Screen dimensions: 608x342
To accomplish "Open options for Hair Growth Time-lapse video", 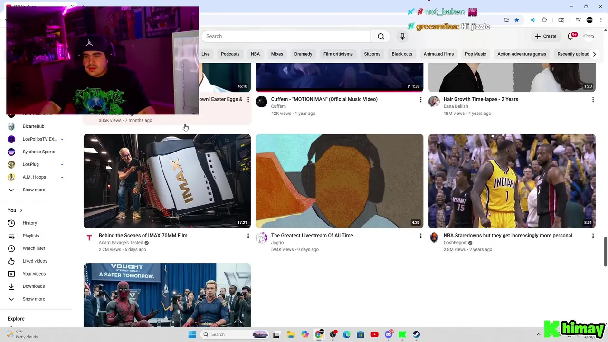I will 593,100.
